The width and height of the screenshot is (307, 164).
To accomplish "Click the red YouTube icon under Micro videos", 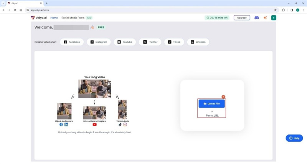I will [x=94, y=124].
